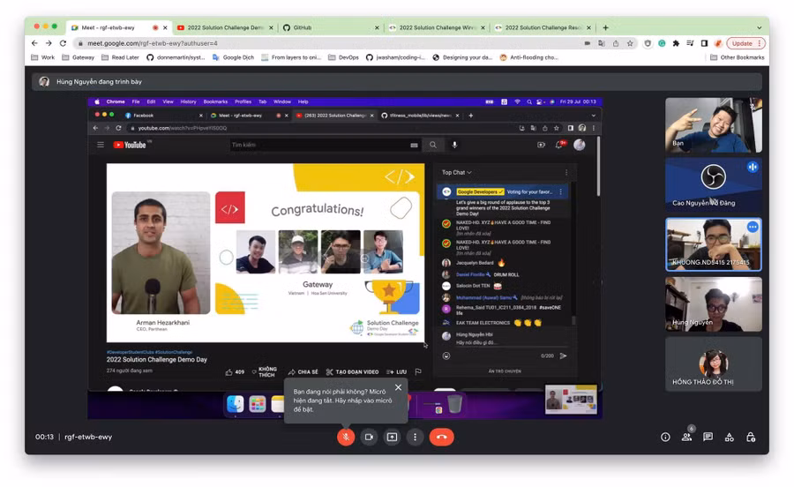Open the Chrome extensions puzzle icon
Viewport: 794px width, 487px height.
pos(676,43)
